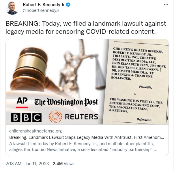Open the childrenshealthdefense.org domain link
The width and height of the screenshot is (174, 170).
35,131
